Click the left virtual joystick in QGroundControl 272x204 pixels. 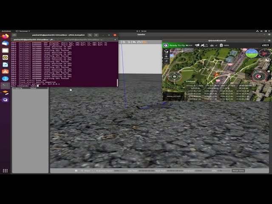tap(175, 76)
